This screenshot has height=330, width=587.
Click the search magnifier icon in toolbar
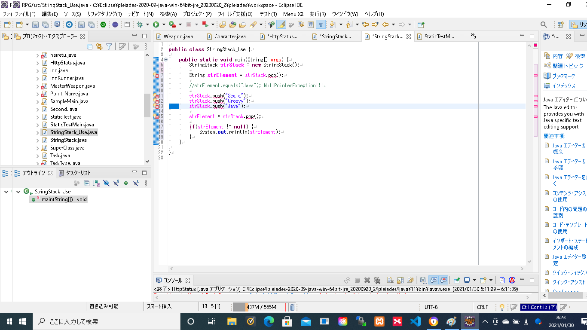[544, 25]
